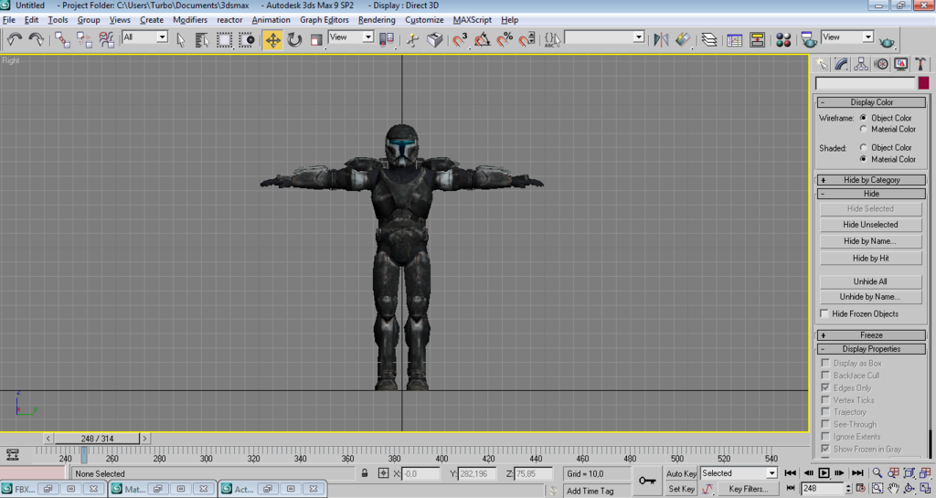Switch to the Hierarchy panel tab

[x=861, y=64]
